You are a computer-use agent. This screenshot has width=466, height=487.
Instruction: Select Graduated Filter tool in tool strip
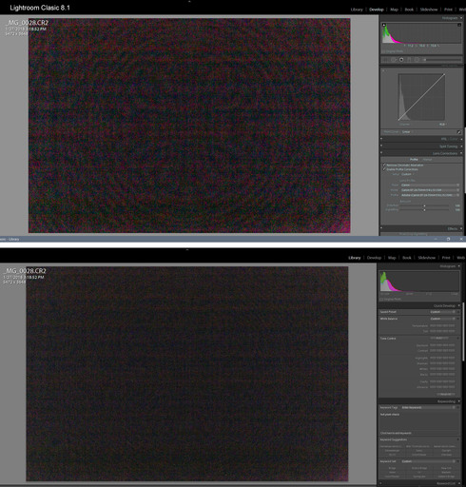[x=409, y=60]
